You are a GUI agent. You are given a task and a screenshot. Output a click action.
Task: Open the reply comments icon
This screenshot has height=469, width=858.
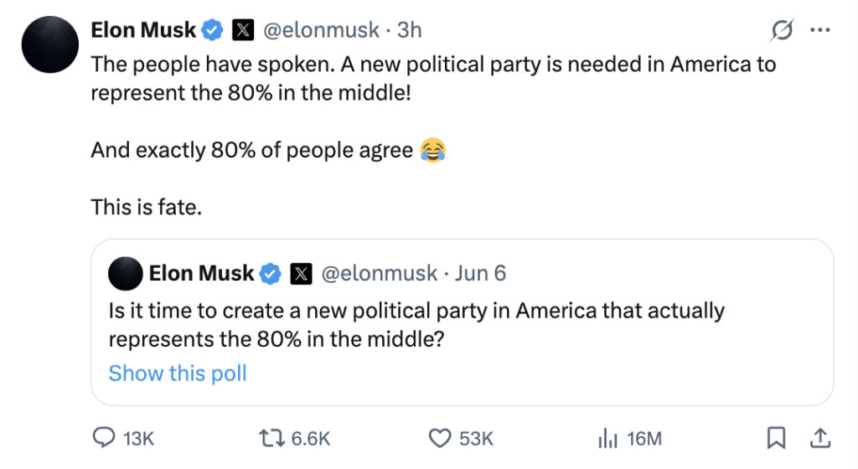click(103, 438)
